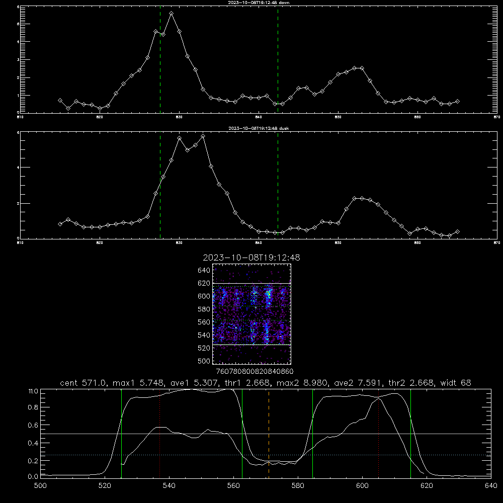The image size is (503, 503).
Task: Click the '620' x-axis label of bottom plot
Action: click(427, 486)
